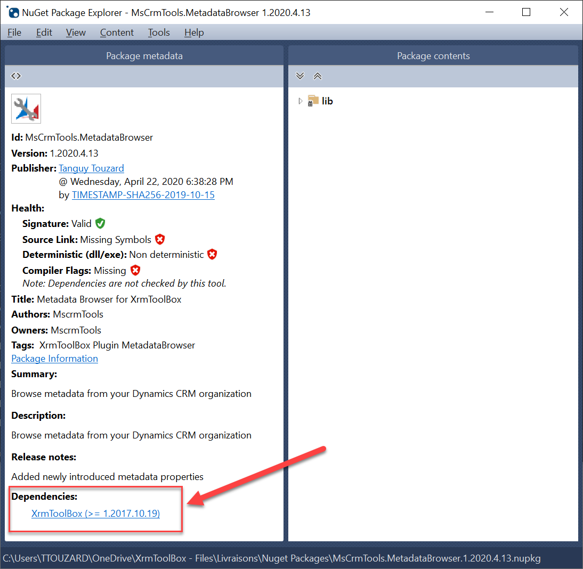
Task: Click the red Non deterministic error icon
Action: click(212, 255)
